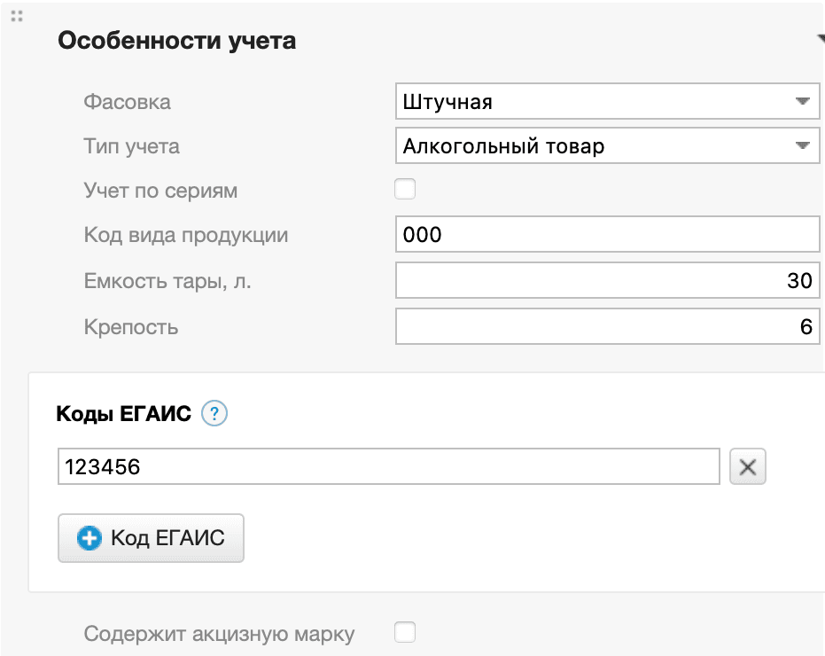Check the Содержит акцизную марку checkbox

(405, 631)
